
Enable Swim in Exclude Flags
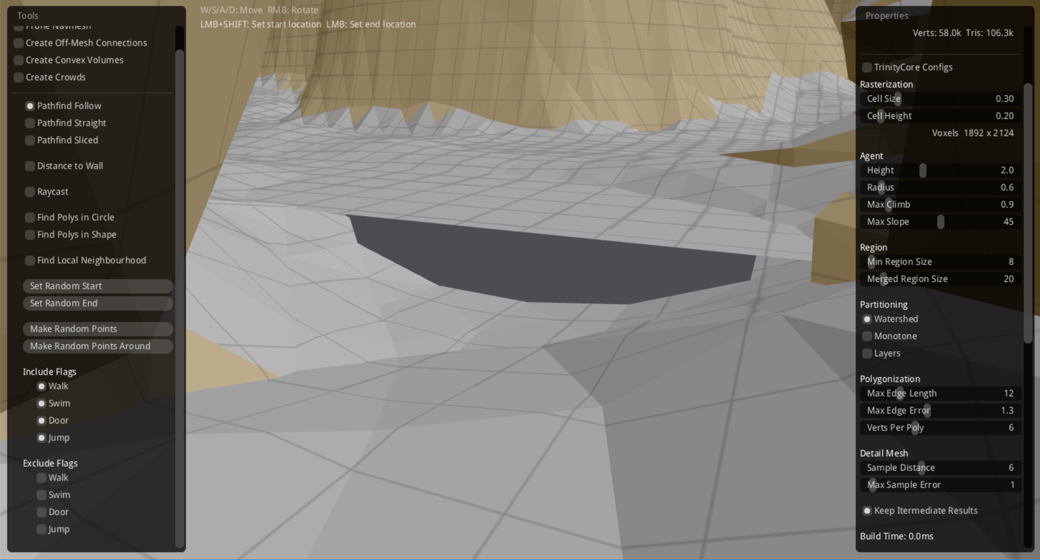coord(54,495)
